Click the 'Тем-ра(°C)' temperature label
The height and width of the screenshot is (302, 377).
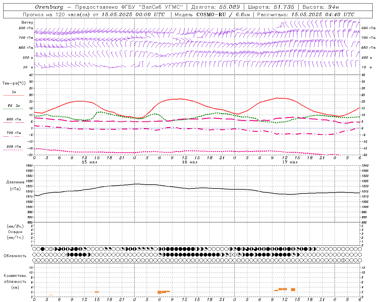14,83
